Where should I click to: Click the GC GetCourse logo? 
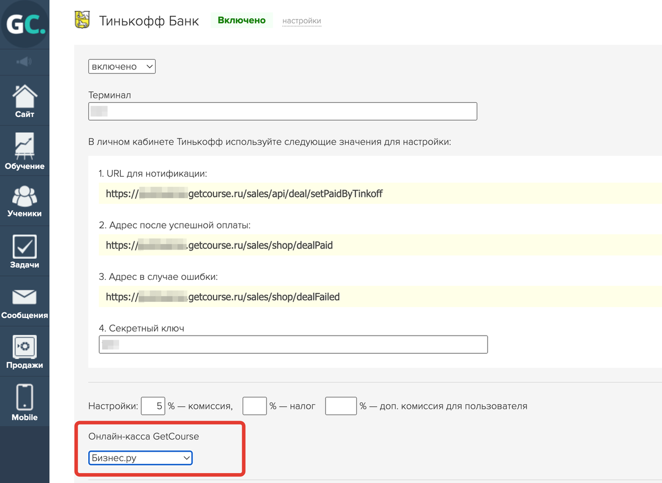pyautogui.click(x=24, y=25)
